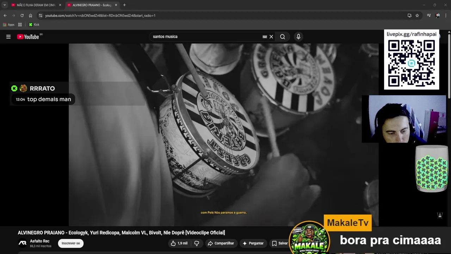Open the Asfalto Rec channel avatar
Viewport: 451px width, 254px height.
[23, 243]
